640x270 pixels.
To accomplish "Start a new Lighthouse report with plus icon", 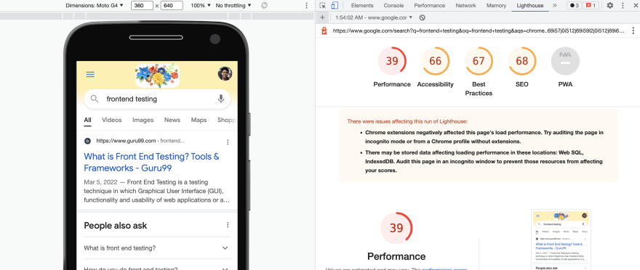I will coord(322,17).
